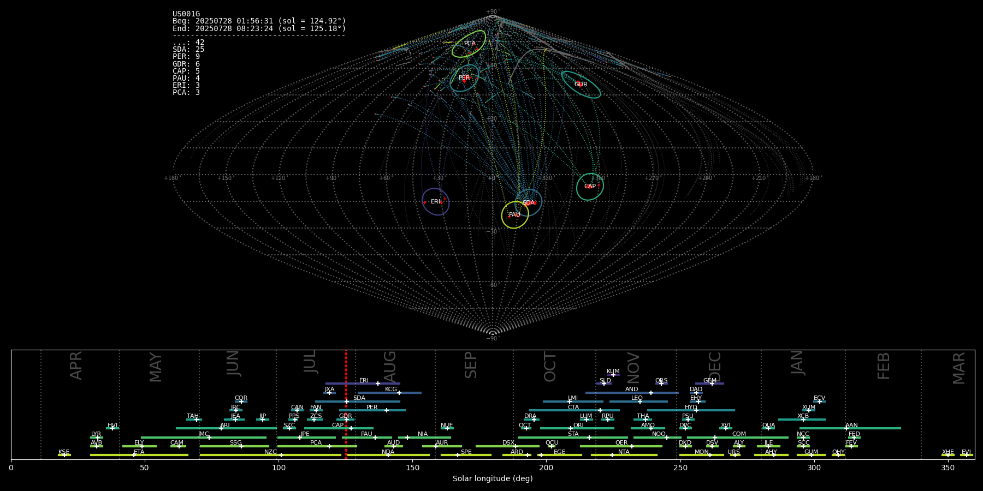Click the 'CAP: 5' count entry
Viewport: 983px width, 491px height.
tap(186, 71)
